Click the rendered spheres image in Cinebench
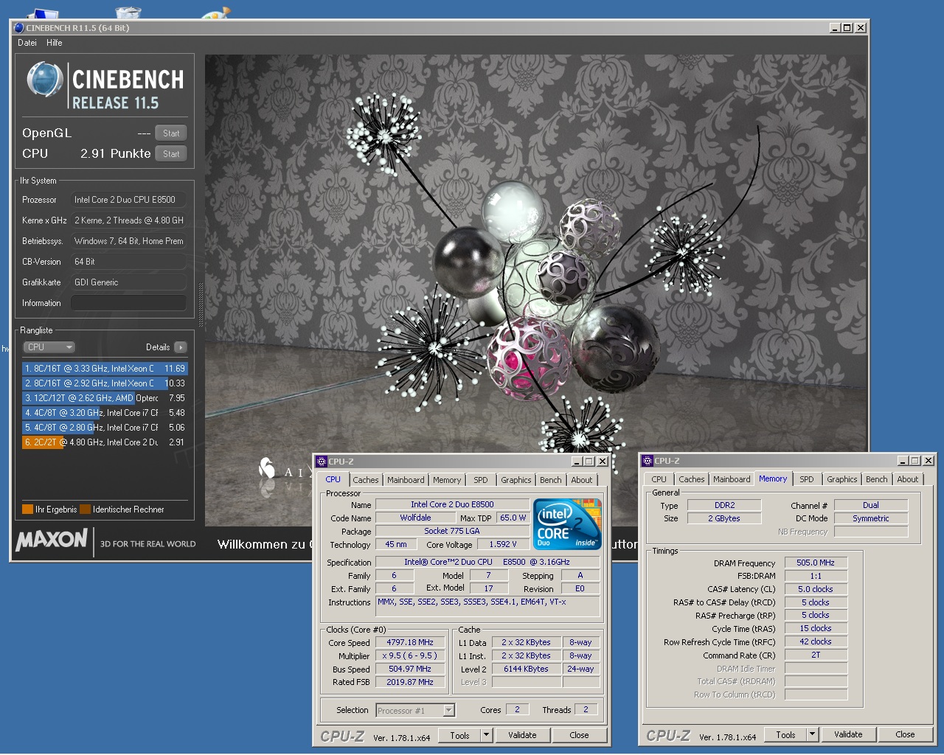 536,290
